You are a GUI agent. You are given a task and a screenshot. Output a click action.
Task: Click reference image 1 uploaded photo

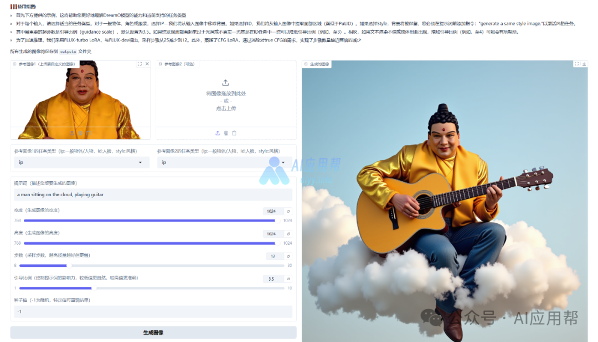click(80, 99)
